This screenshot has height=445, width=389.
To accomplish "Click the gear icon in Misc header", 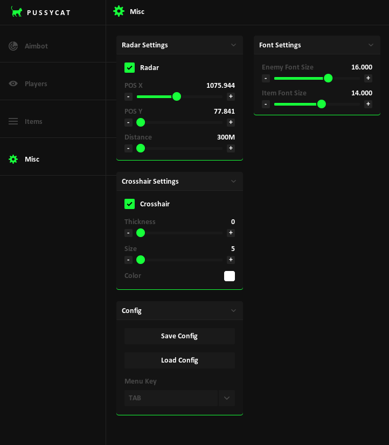I will click(119, 11).
